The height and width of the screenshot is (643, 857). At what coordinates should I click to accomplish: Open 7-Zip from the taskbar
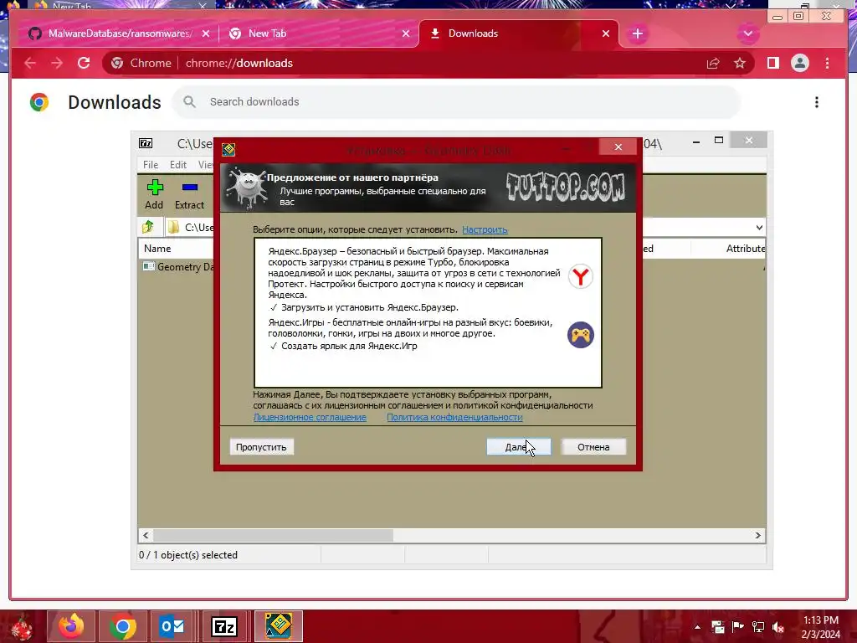(x=224, y=626)
